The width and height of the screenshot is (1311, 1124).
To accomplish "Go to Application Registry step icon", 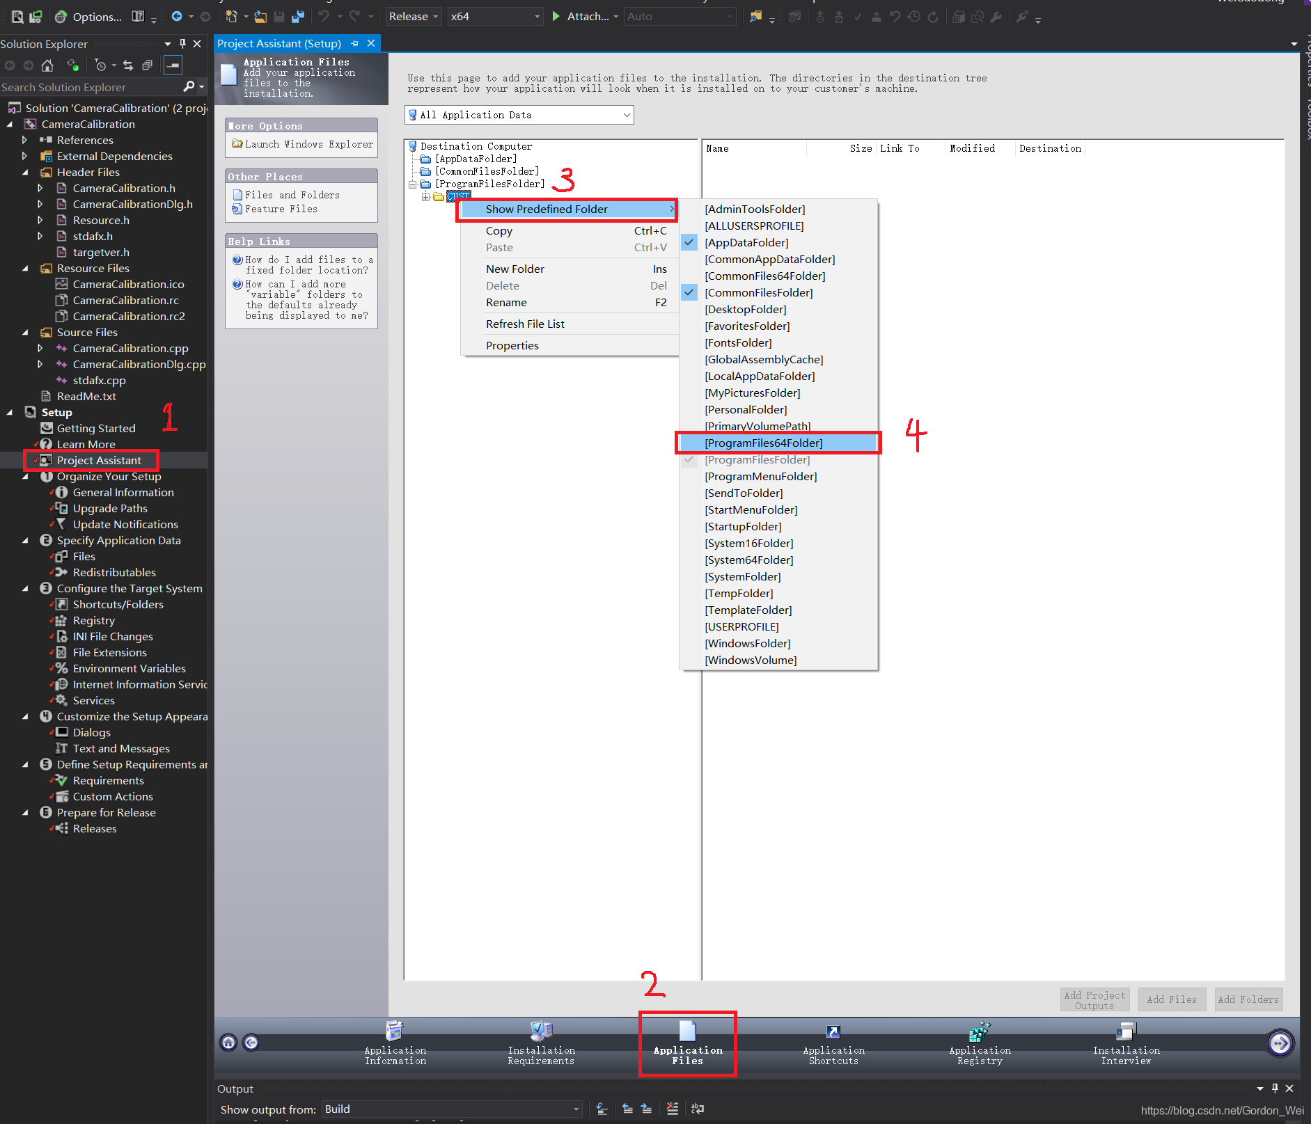I will click(980, 1031).
